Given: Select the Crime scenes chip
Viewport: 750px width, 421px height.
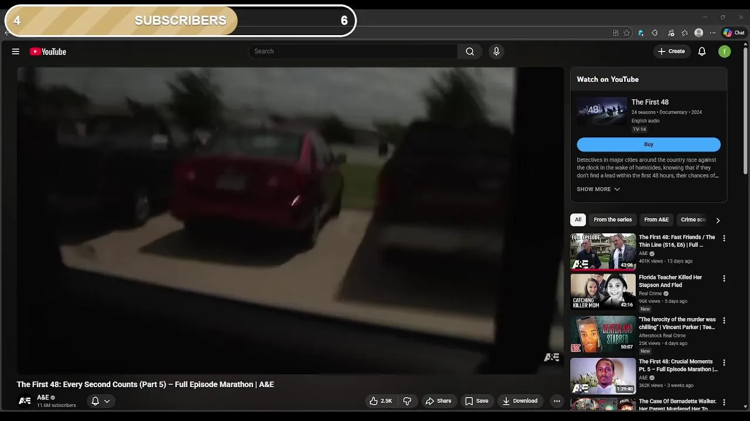Looking at the screenshot, I should tap(693, 220).
